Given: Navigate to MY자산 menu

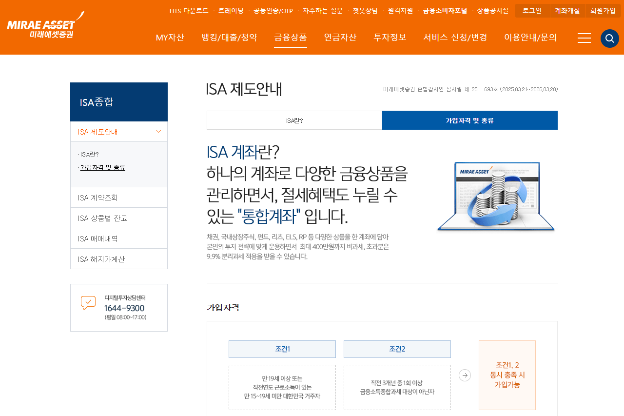Looking at the screenshot, I should point(170,37).
